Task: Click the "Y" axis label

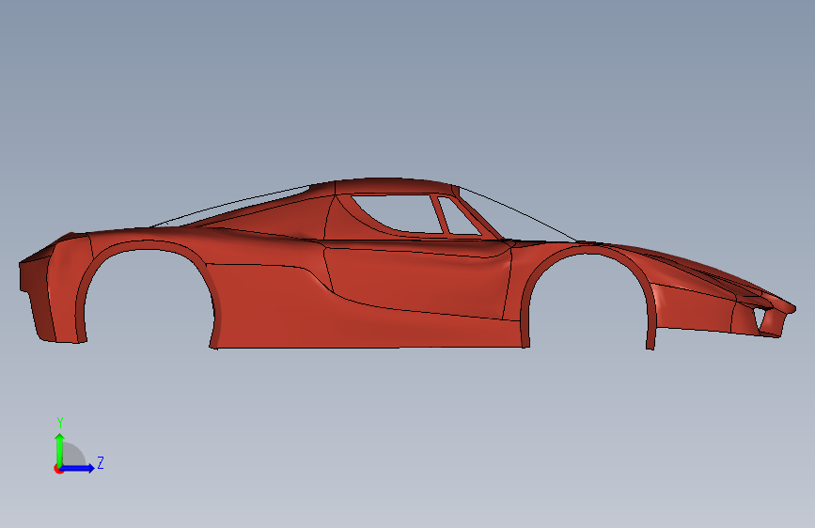Action: click(x=60, y=423)
